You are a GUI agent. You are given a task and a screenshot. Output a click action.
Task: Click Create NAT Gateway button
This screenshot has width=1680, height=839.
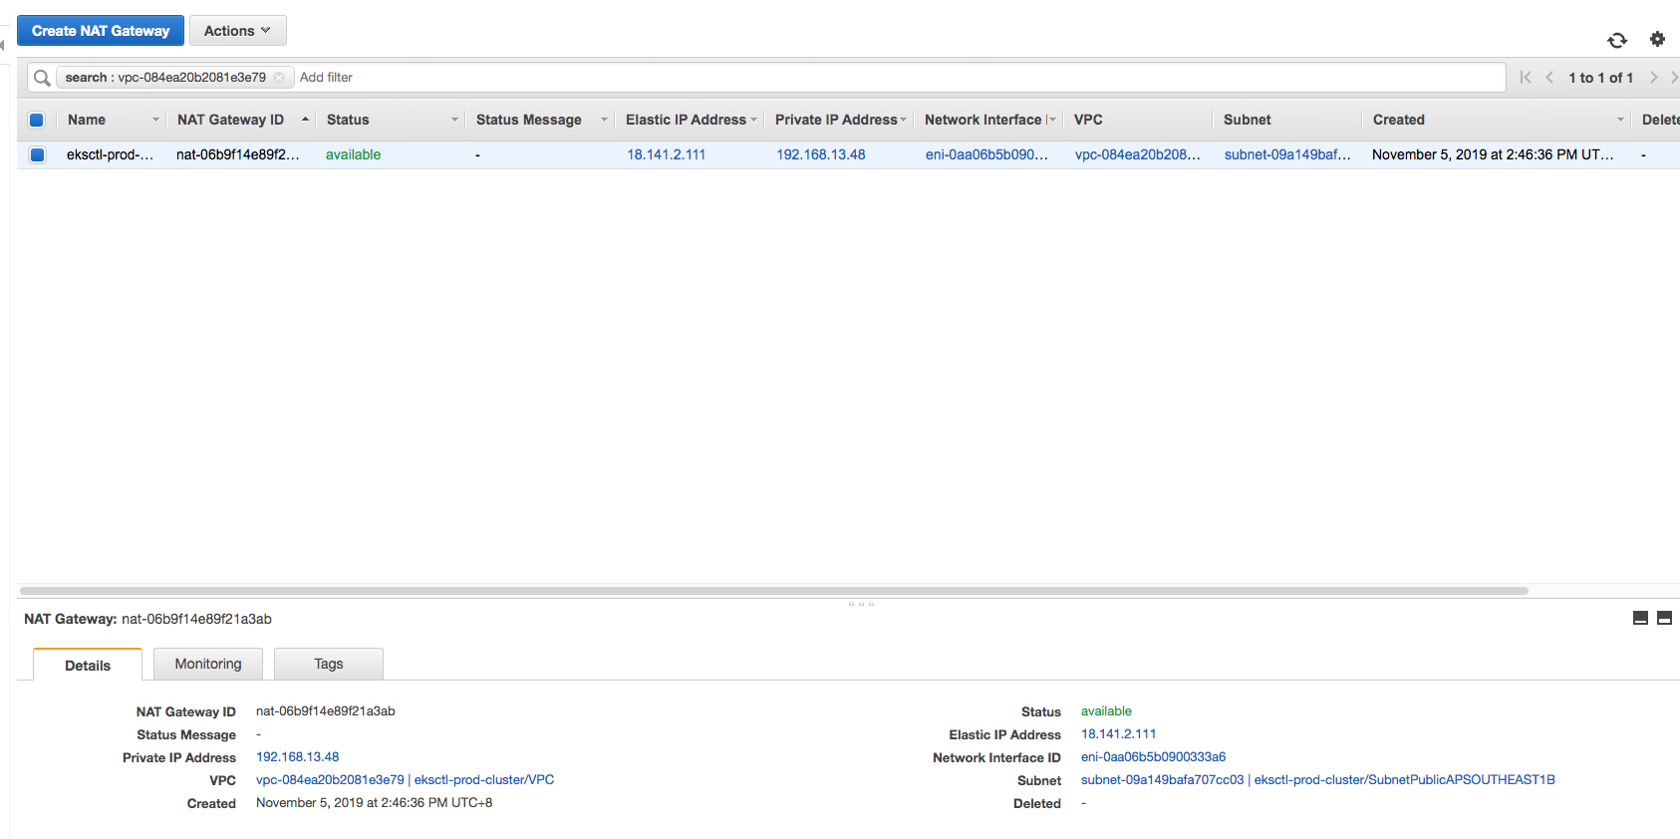coord(101,31)
